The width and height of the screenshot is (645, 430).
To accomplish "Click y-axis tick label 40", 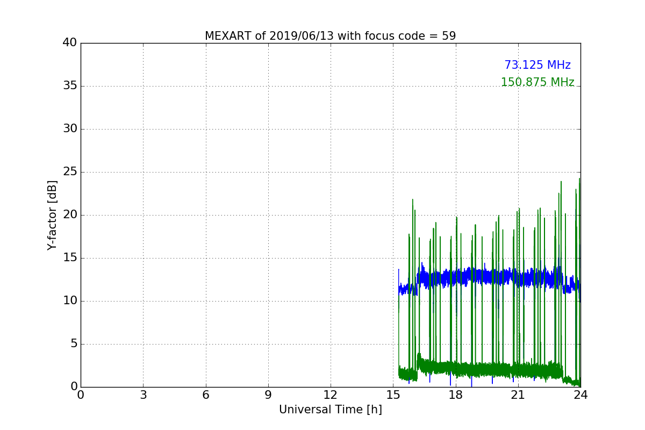I will [70, 43].
